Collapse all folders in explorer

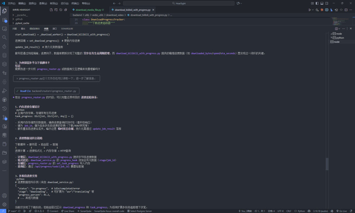[x=65, y=10]
